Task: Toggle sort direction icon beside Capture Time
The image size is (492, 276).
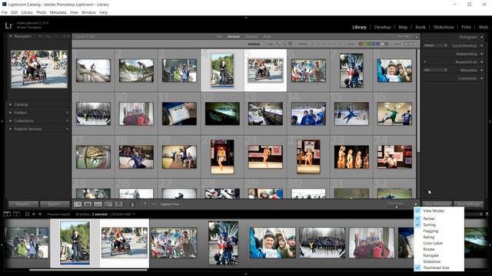Action: pos(145,205)
